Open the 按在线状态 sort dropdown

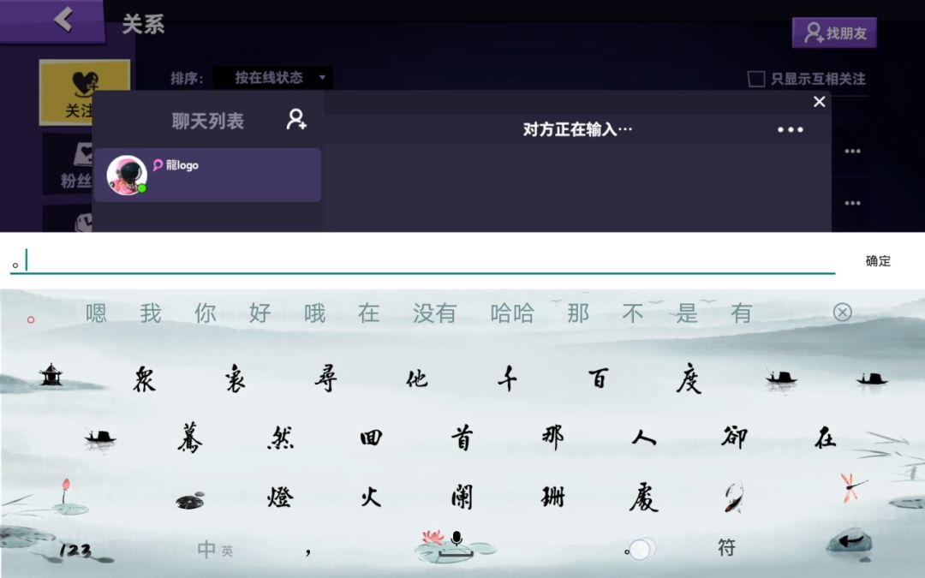272,77
